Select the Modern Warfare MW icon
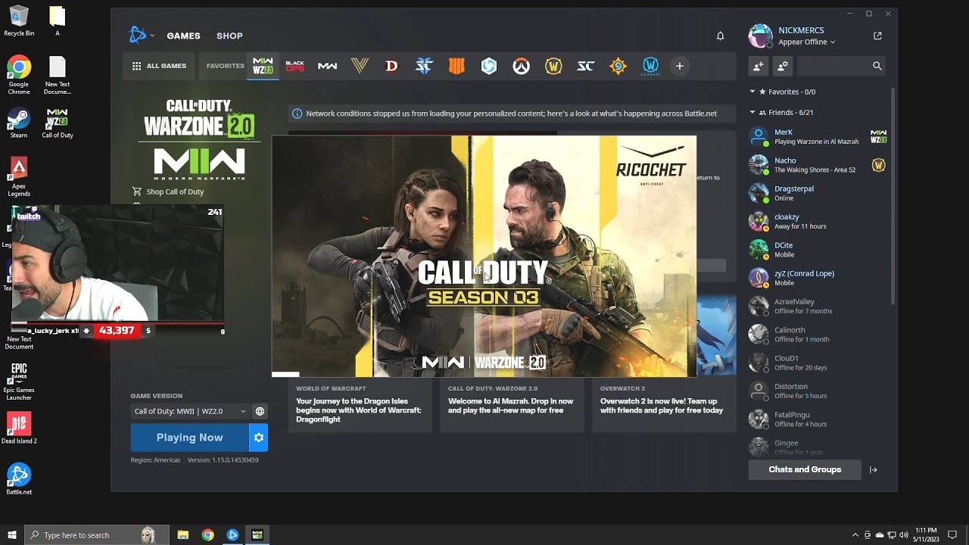 327,66
